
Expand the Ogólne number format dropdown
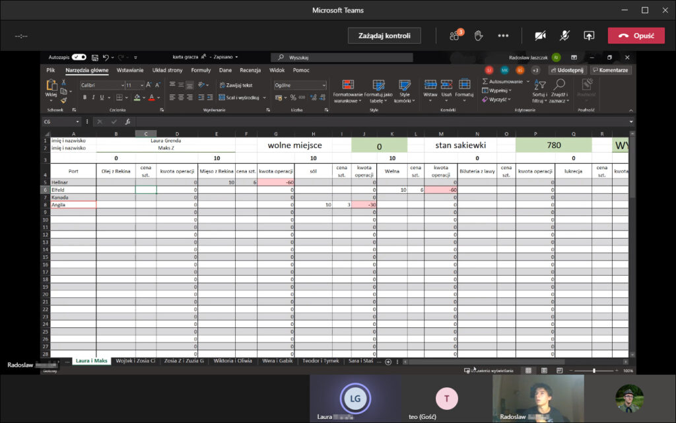323,85
